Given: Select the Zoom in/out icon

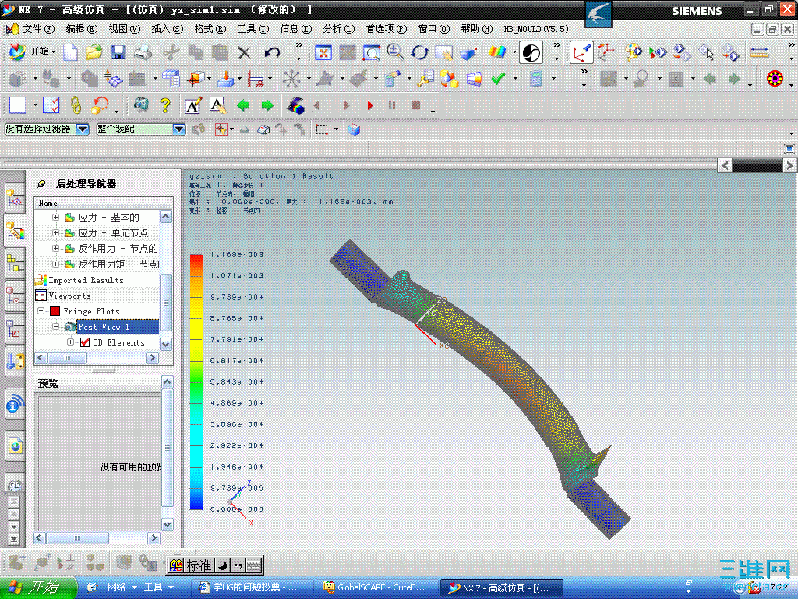Looking at the screenshot, I should pyautogui.click(x=395, y=52).
